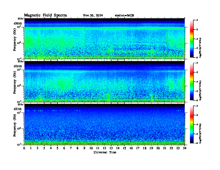This screenshot has height=170, width=220.
Task: Click the "2" hour tick label on the time axis
Action: (37, 148)
